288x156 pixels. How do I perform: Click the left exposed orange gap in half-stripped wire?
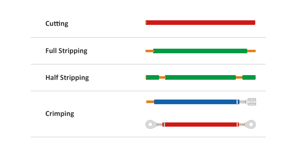162,77
